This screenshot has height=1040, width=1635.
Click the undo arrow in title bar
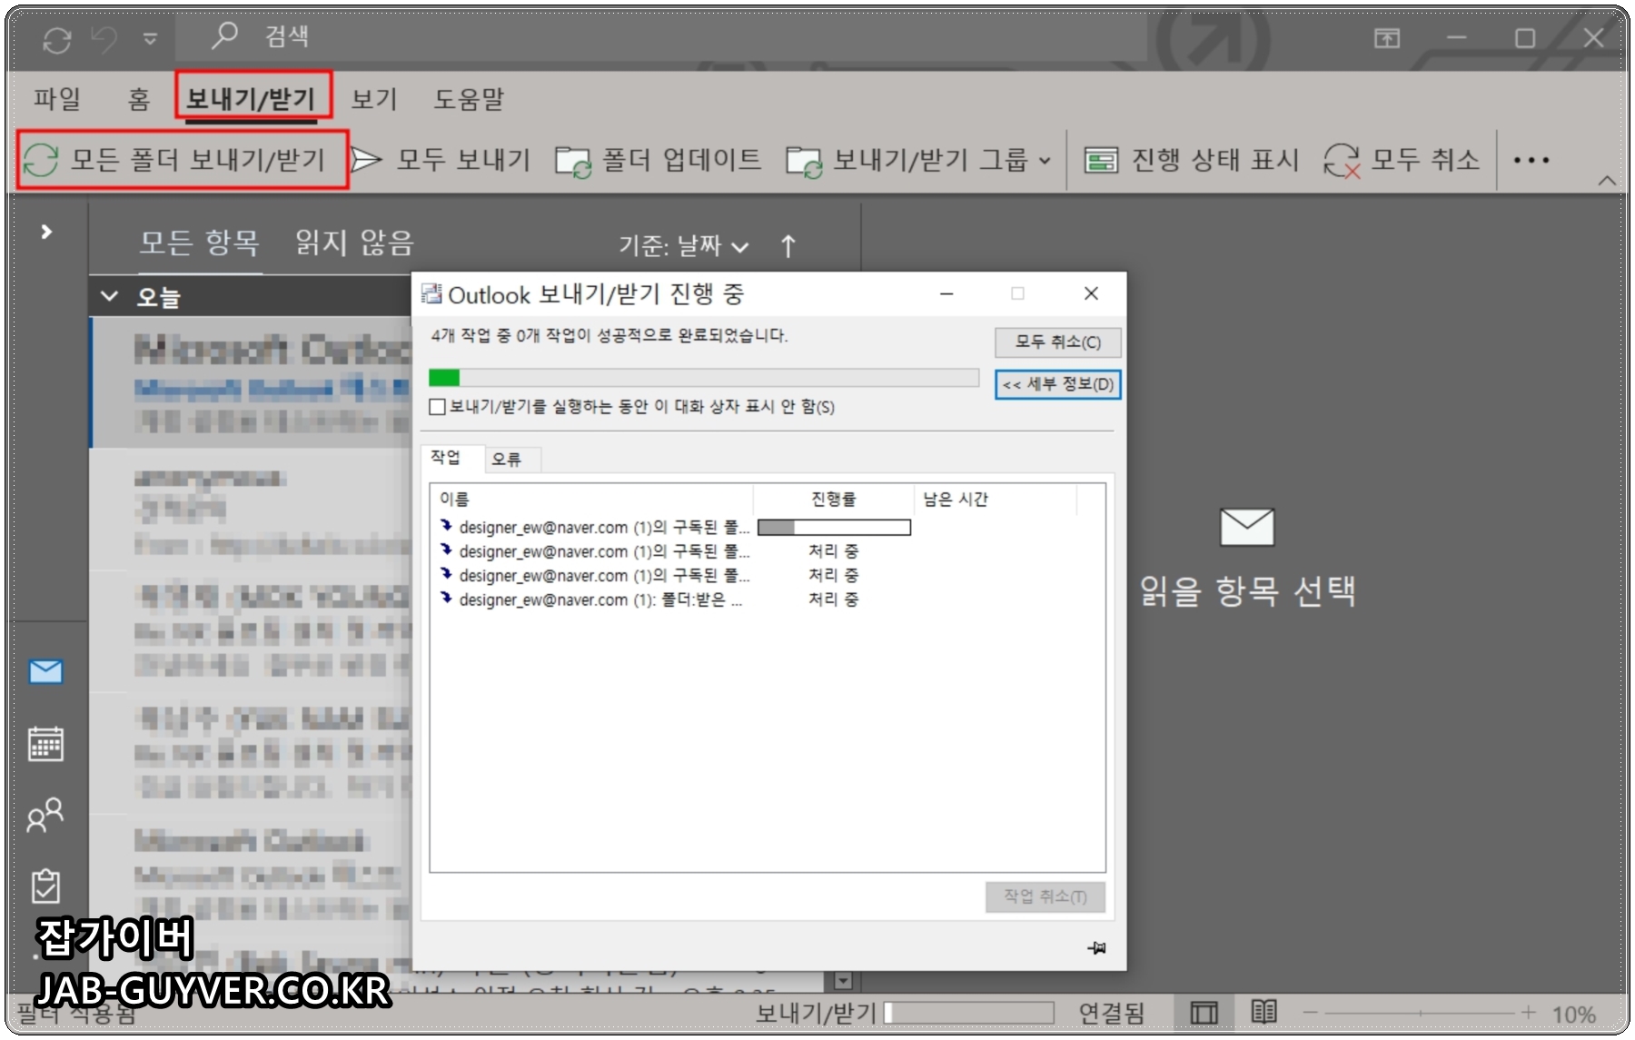(x=105, y=39)
